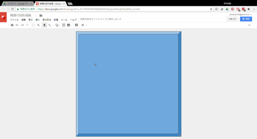
Task: Collapse the menus with the chevron
Action: pos(249,25)
